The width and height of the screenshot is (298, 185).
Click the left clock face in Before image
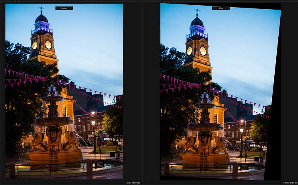34,45
